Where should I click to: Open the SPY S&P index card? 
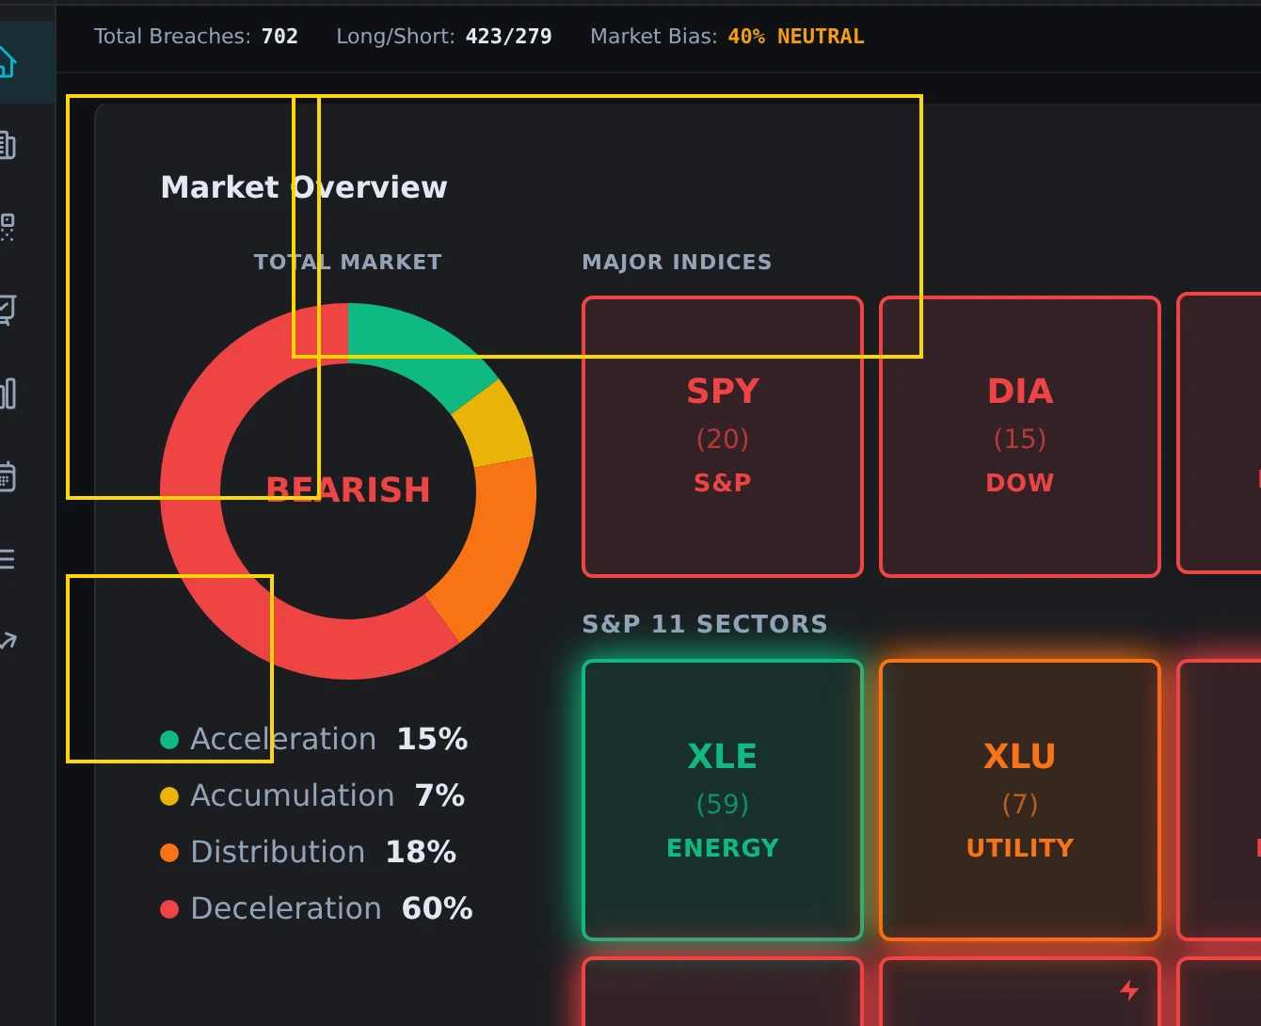click(x=723, y=437)
